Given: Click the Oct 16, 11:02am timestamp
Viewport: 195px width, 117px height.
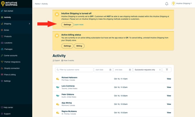Looking at the screenshot, I should 120,87.
